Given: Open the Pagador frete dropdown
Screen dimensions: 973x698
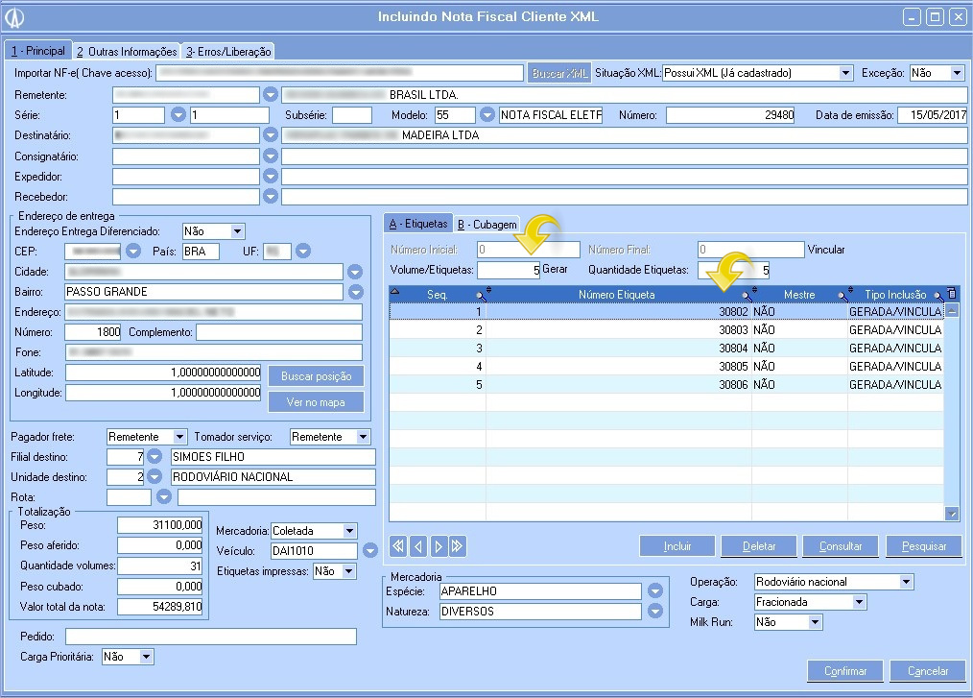Looking at the screenshot, I should pos(178,437).
